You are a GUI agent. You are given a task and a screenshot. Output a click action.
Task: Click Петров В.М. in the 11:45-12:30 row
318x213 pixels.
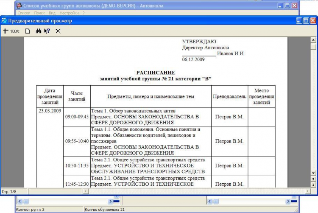[229, 184]
